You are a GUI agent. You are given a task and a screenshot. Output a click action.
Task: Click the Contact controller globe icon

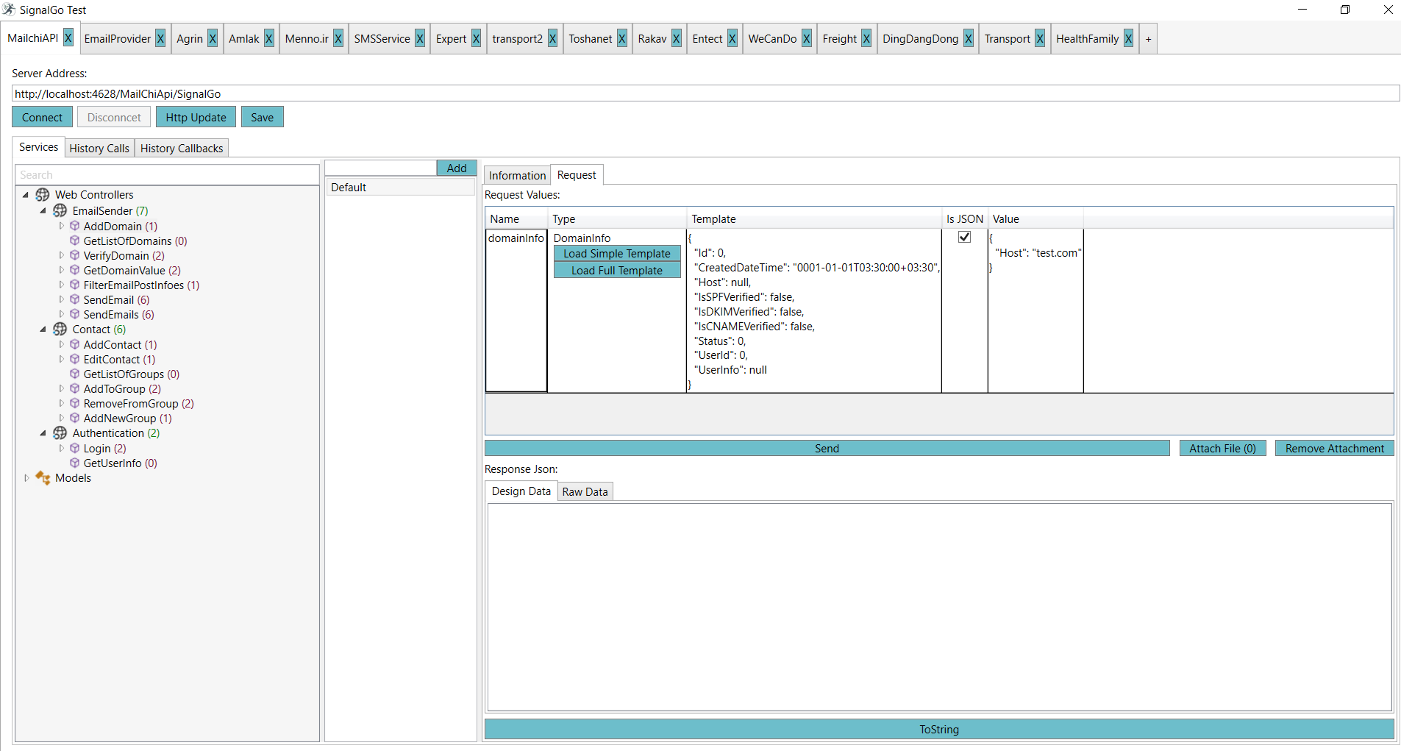pos(60,330)
